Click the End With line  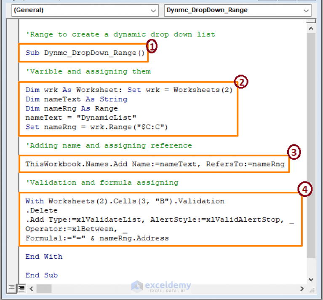pos(44,257)
